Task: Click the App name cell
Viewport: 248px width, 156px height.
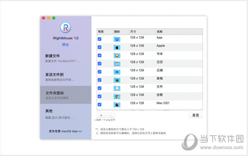Action: pyautogui.click(x=160, y=38)
